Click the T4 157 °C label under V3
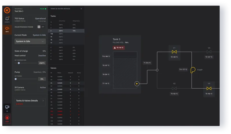The image size is (231, 134). point(209,57)
